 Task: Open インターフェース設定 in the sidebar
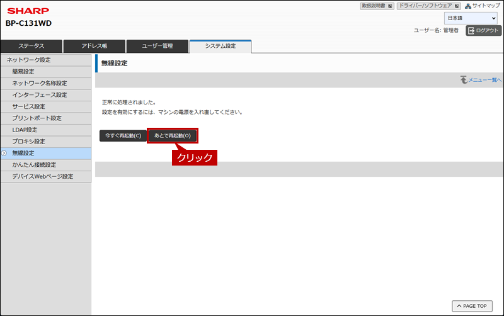[x=46, y=95]
